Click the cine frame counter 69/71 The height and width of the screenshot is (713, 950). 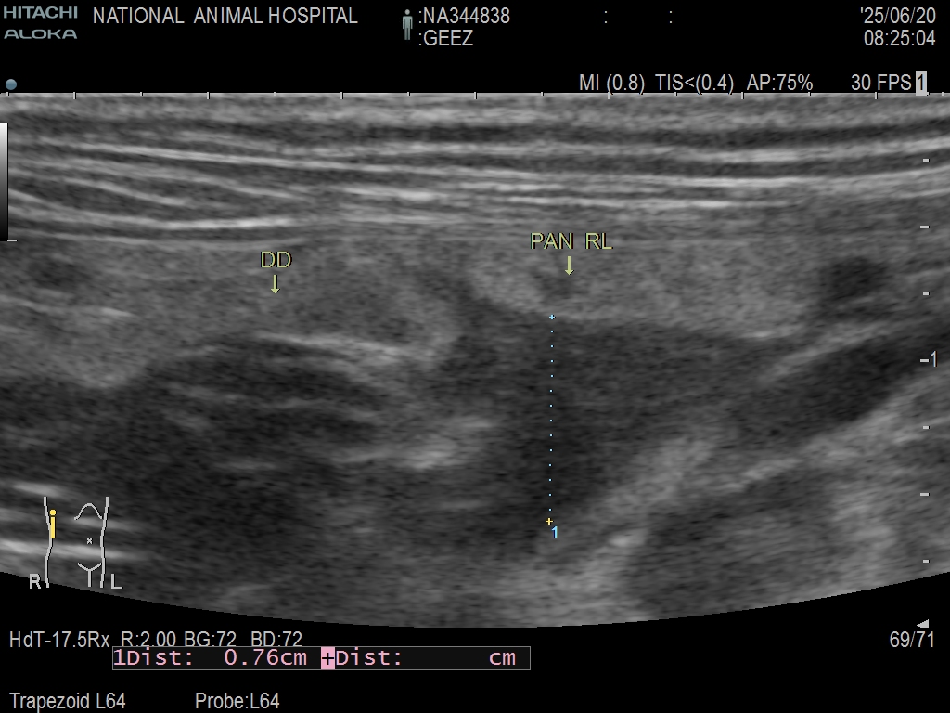(912, 640)
